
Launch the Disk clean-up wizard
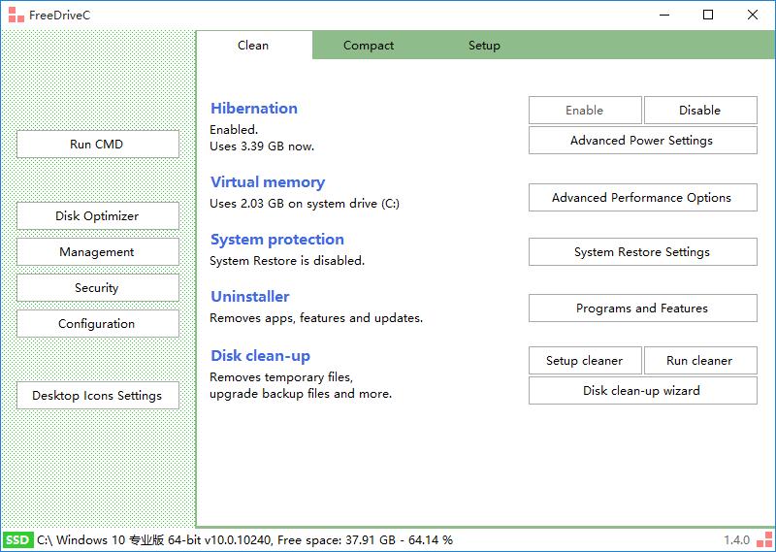click(642, 391)
